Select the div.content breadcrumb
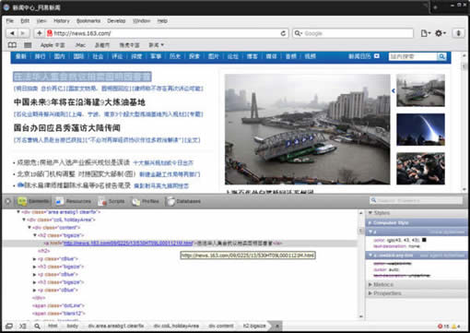Viewport: 470px width, 333px height. 221,326
